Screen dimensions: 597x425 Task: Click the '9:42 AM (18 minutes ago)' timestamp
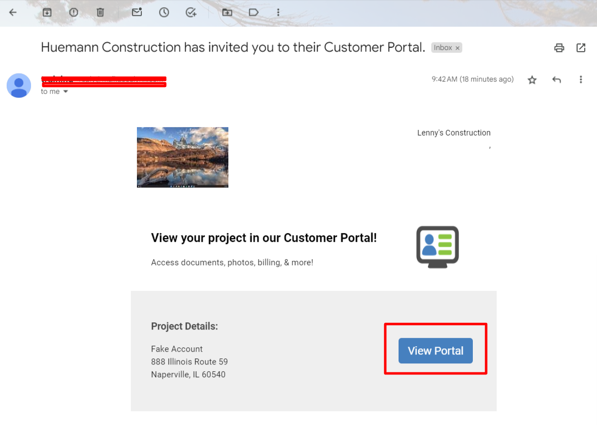click(472, 79)
